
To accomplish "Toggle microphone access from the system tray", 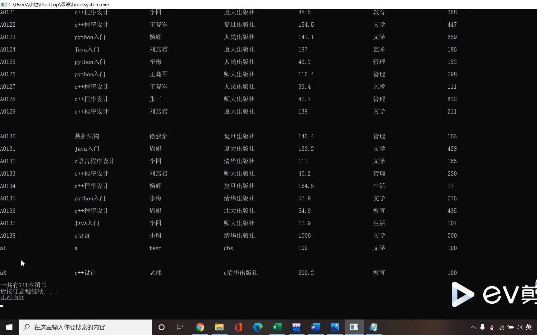I will point(482,327).
